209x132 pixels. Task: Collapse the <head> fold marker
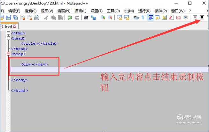tap(8, 38)
